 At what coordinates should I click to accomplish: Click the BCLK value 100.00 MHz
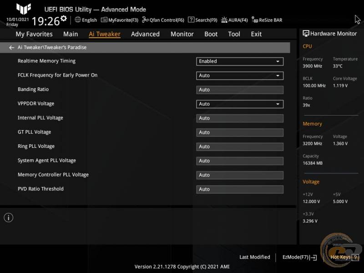314,86
